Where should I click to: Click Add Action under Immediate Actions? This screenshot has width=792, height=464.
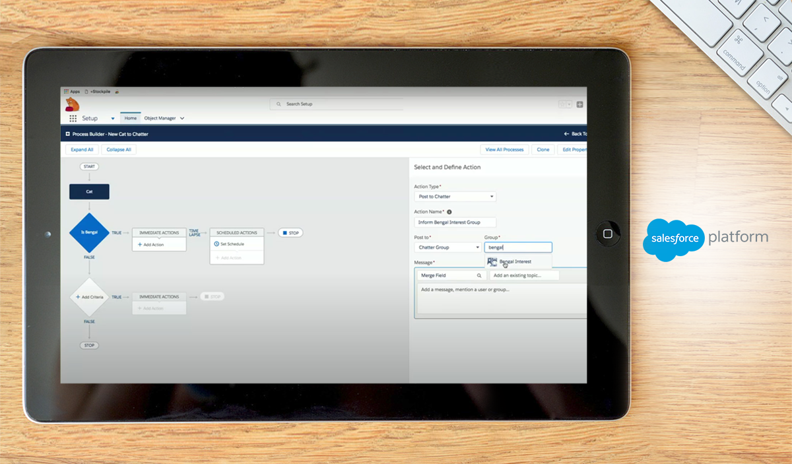[x=153, y=245]
